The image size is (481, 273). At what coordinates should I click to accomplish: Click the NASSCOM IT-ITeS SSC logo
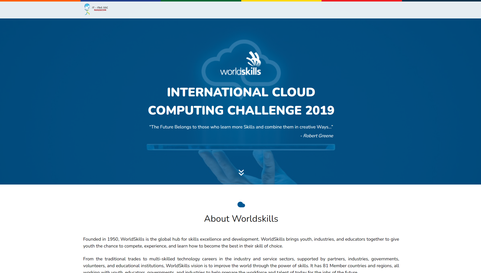point(96,9)
